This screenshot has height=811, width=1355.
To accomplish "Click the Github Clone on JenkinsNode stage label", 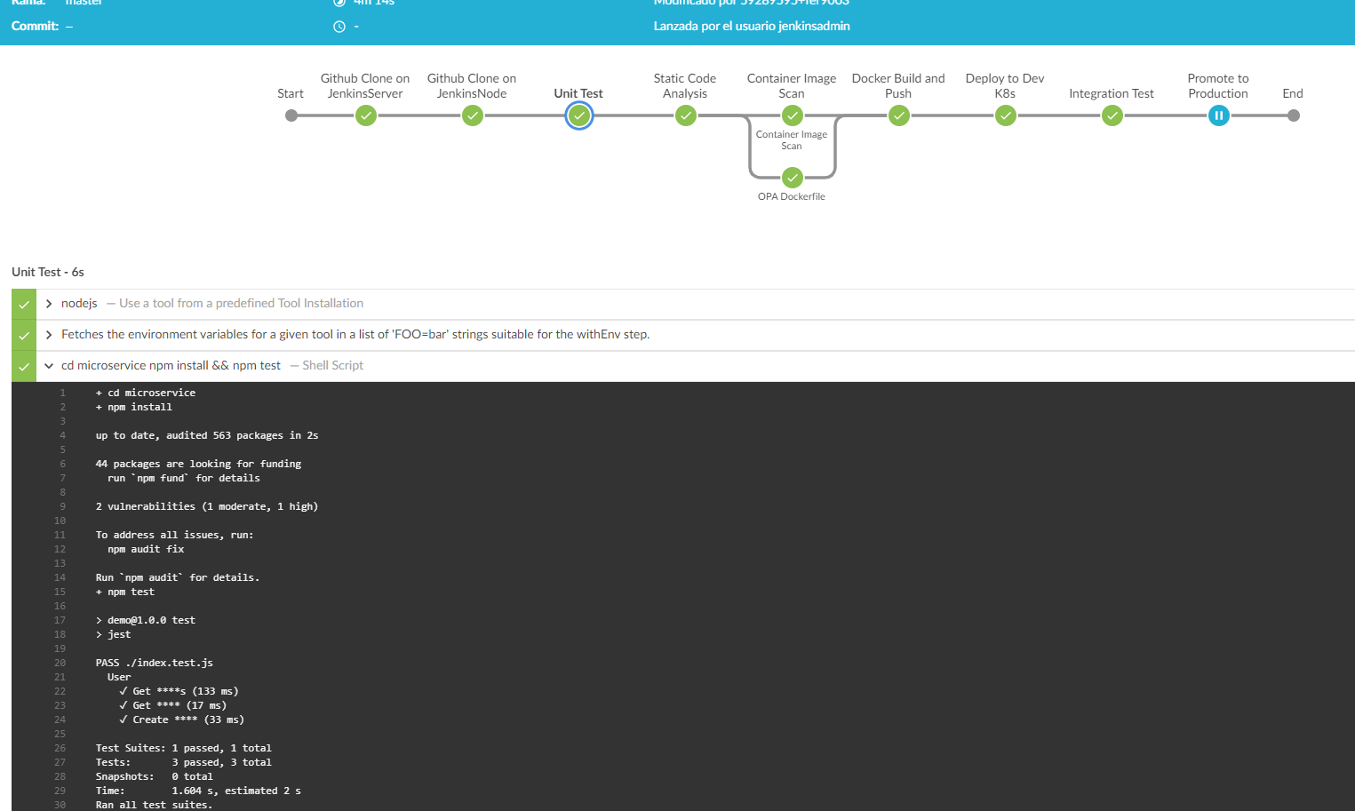I will click(472, 85).
